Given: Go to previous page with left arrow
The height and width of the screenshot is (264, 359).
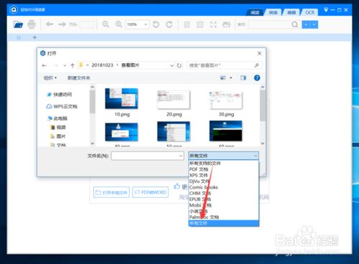Looking at the screenshot, I should (x=50, y=24).
